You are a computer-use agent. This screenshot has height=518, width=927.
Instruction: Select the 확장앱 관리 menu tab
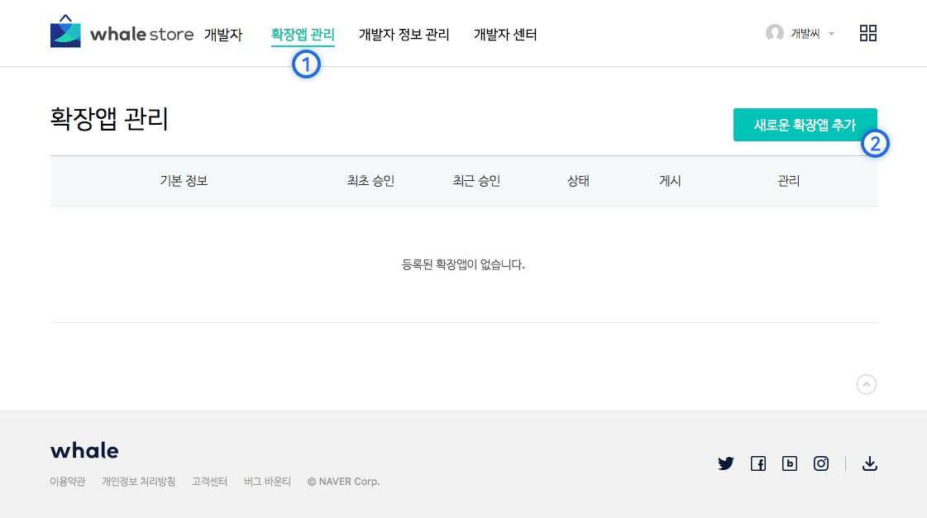pyautogui.click(x=303, y=35)
